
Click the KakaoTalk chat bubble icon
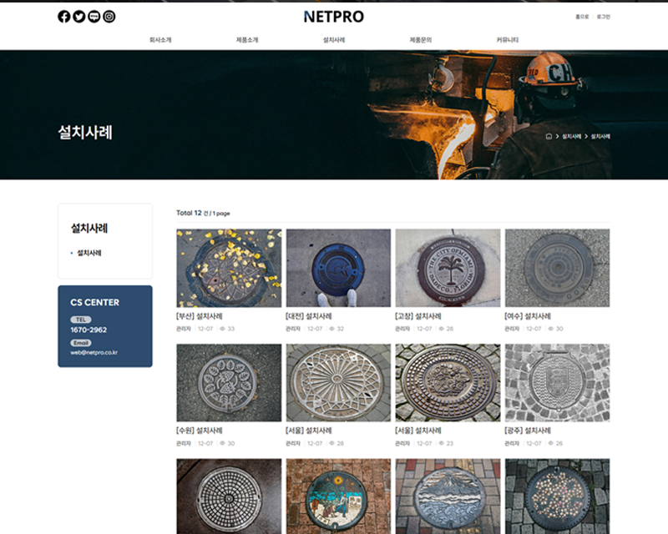point(94,17)
